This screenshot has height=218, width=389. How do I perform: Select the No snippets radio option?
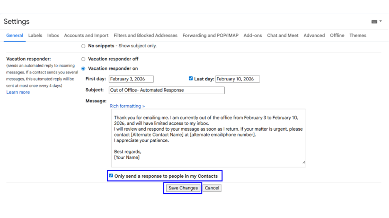click(x=84, y=46)
